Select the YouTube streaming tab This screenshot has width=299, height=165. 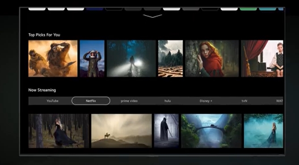point(52,101)
